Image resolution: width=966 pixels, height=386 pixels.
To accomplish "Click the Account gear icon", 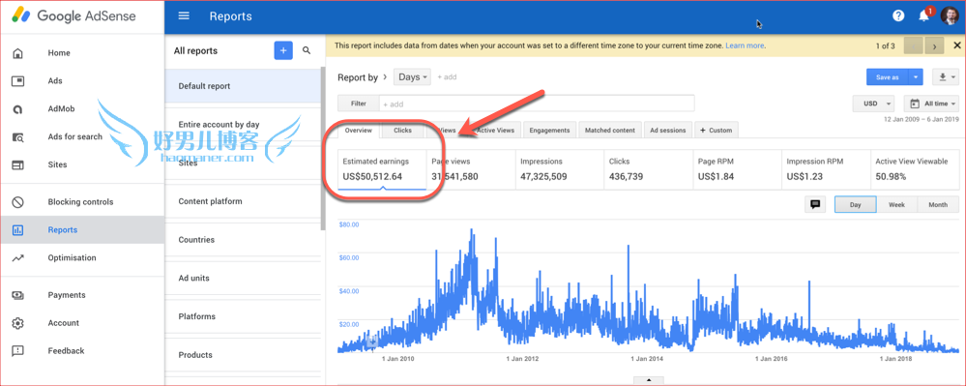I will click(17, 323).
